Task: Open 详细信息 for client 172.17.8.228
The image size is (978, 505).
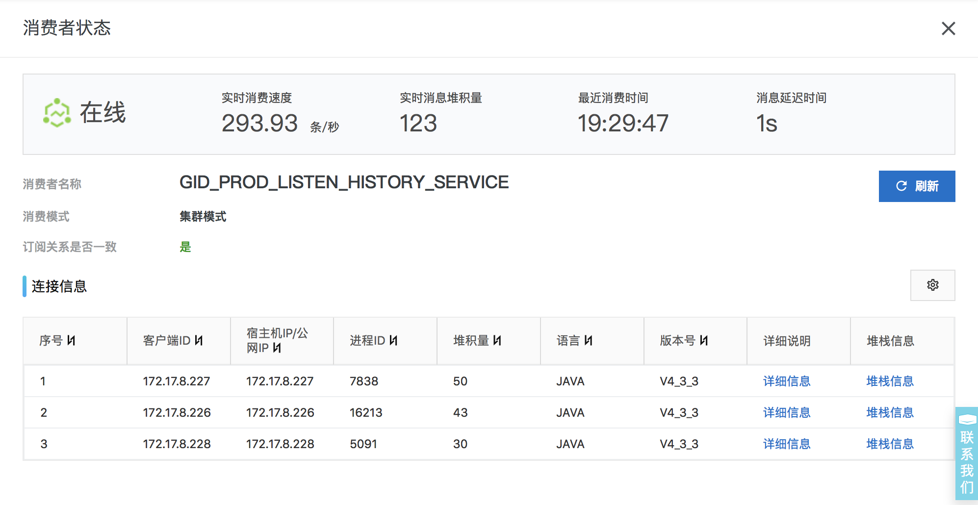Action: (x=787, y=444)
